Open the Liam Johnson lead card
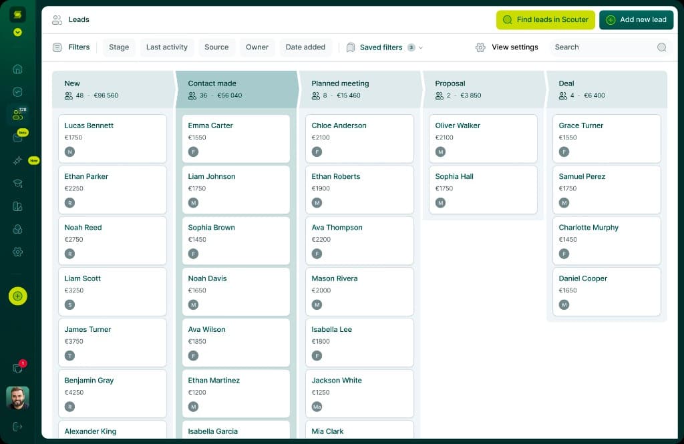The height and width of the screenshot is (444, 684). pyautogui.click(x=236, y=190)
